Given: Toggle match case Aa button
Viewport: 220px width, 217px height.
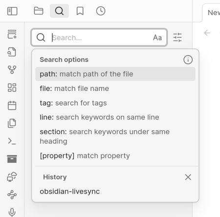Looking at the screenshot, I should click(x=157, y=38).
